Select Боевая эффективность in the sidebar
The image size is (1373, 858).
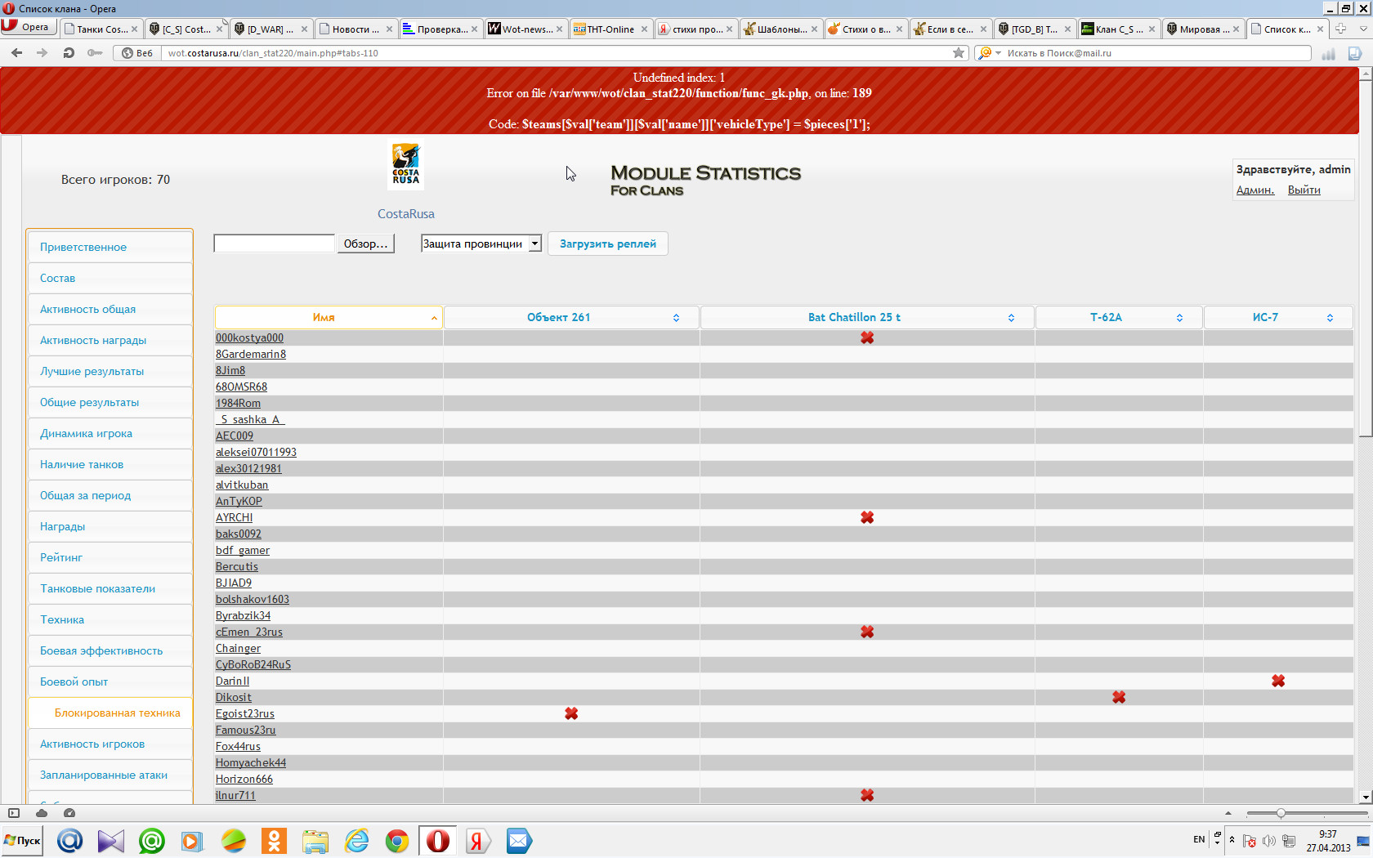point(101,651)
